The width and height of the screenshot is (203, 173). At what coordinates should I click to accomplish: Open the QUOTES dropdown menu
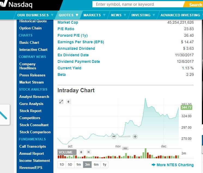(68, 15)
